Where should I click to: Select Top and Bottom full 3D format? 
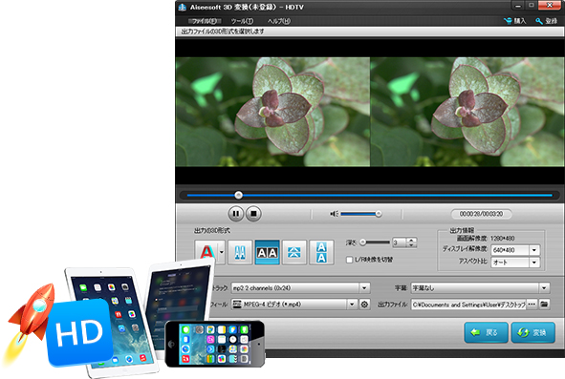click(x=321, y=252)
